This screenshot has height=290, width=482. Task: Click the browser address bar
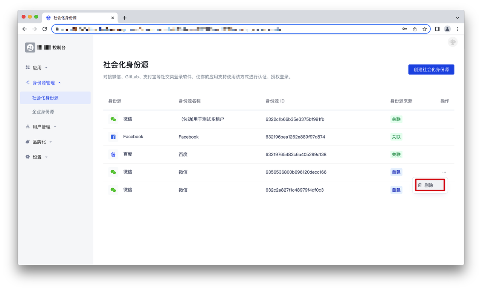pyautogui.click(x=226, y=29)
